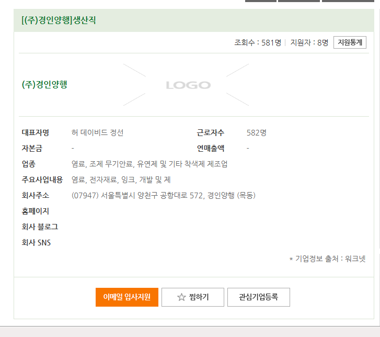Click the 자본금 label
380x337 pixels.
(x=32, y=148)
